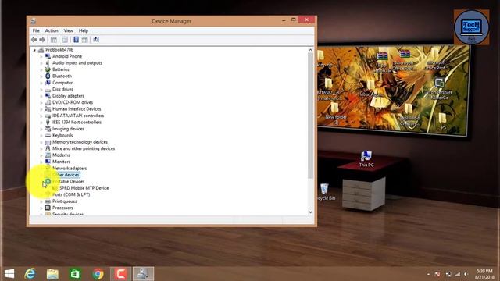This screenshot has width=500, height=281.
Task: Open the New folder (3) desktop icon
Action: pos(335,114)
